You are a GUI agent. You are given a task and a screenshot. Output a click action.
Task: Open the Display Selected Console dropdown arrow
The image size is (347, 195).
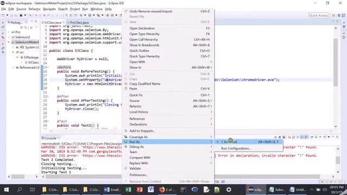pyautogui.click(x=320, y=137)
